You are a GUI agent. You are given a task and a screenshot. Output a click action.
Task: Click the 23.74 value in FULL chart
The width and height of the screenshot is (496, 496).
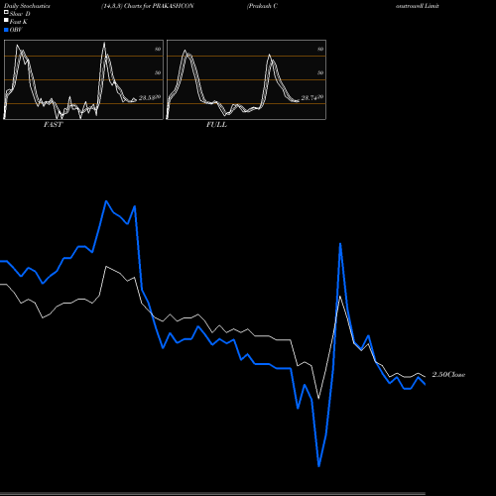[310, 98]
